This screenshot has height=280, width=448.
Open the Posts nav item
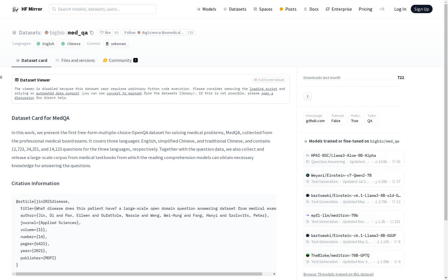(288, 9)
